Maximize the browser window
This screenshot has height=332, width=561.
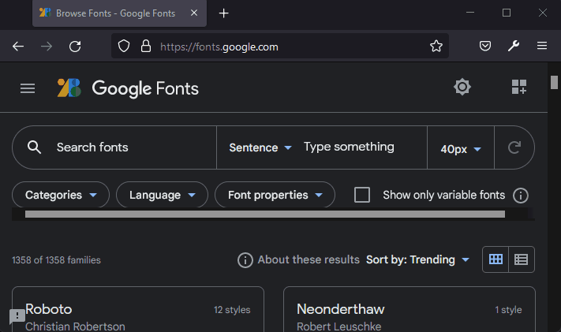point(507,13)
